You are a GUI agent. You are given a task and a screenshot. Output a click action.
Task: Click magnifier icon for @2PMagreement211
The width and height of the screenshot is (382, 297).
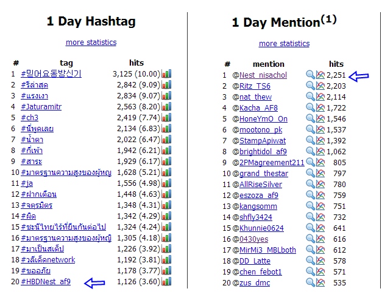pos(310,162)
